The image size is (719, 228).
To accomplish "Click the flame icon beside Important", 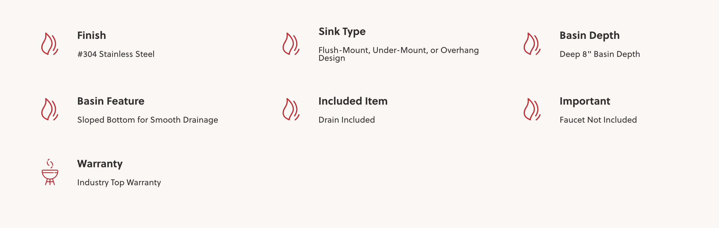I will coord(532,109).
